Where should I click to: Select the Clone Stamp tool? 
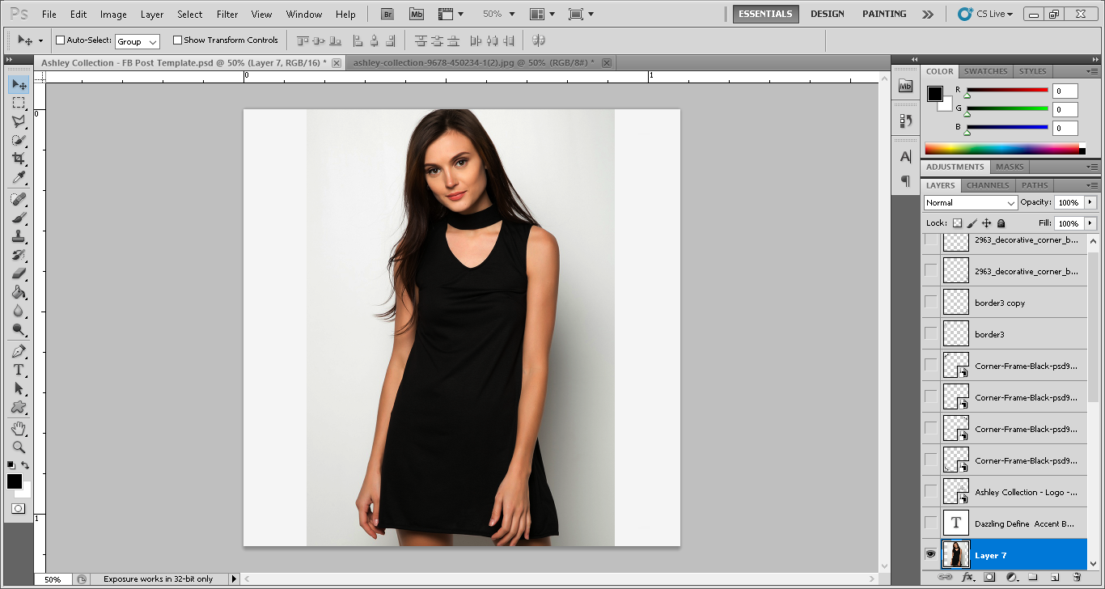tap(19, 236)
